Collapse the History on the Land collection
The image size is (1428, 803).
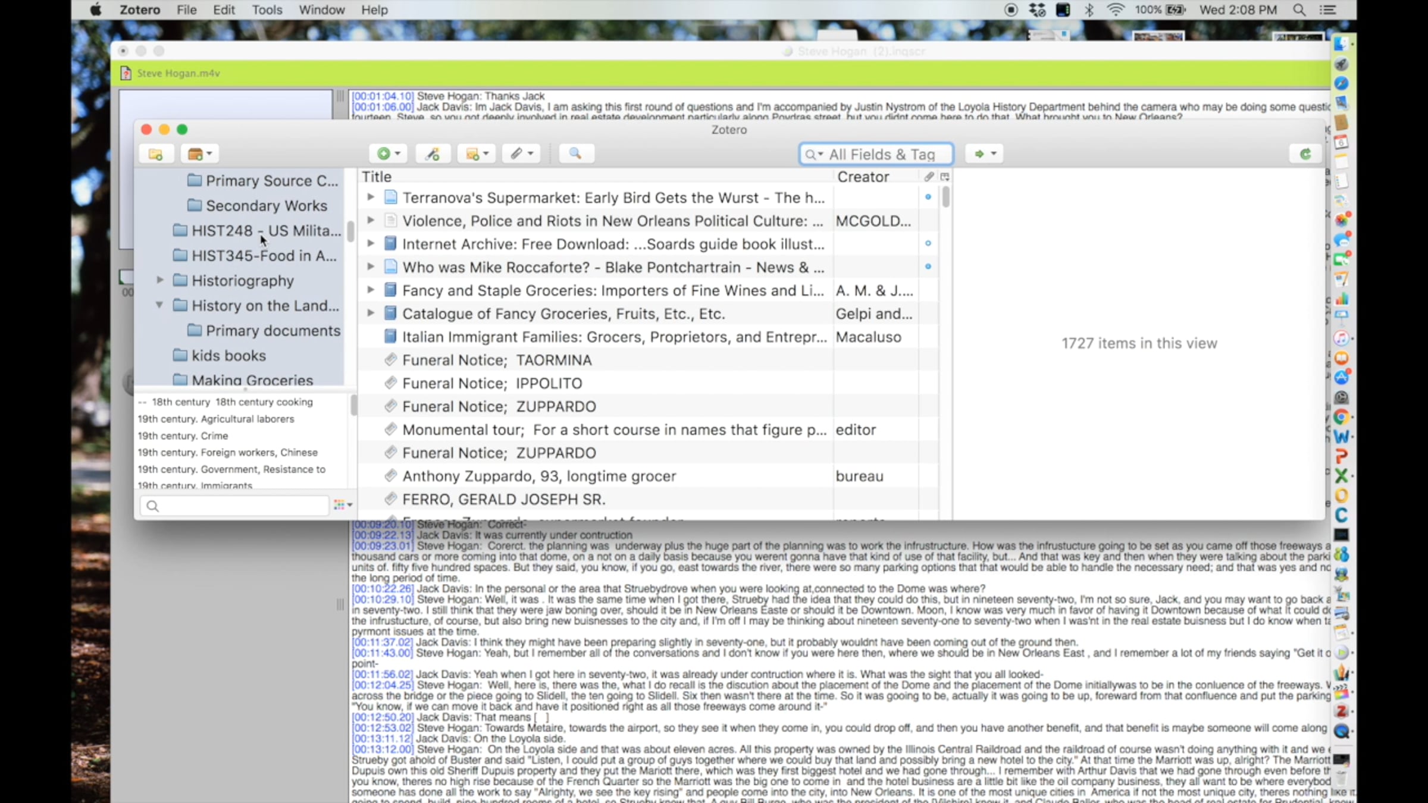pos(159,305)
